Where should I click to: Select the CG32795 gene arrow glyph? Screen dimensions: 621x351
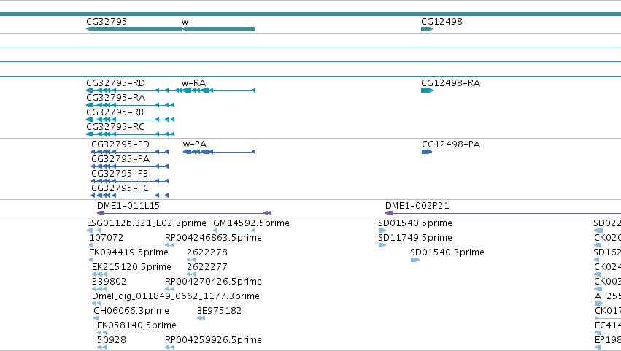pos(134,29)
